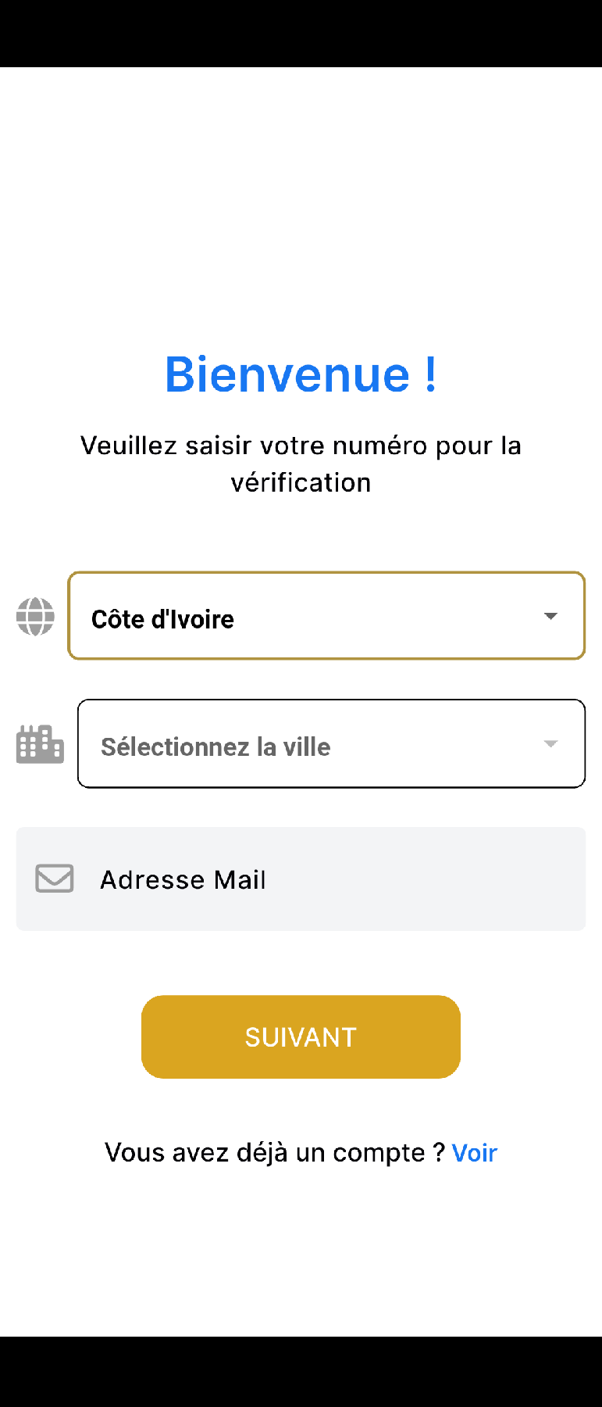This screenshot has height=1407, width=602.
Task: Click the globe icon beside country field
Action: click(35, 617)
